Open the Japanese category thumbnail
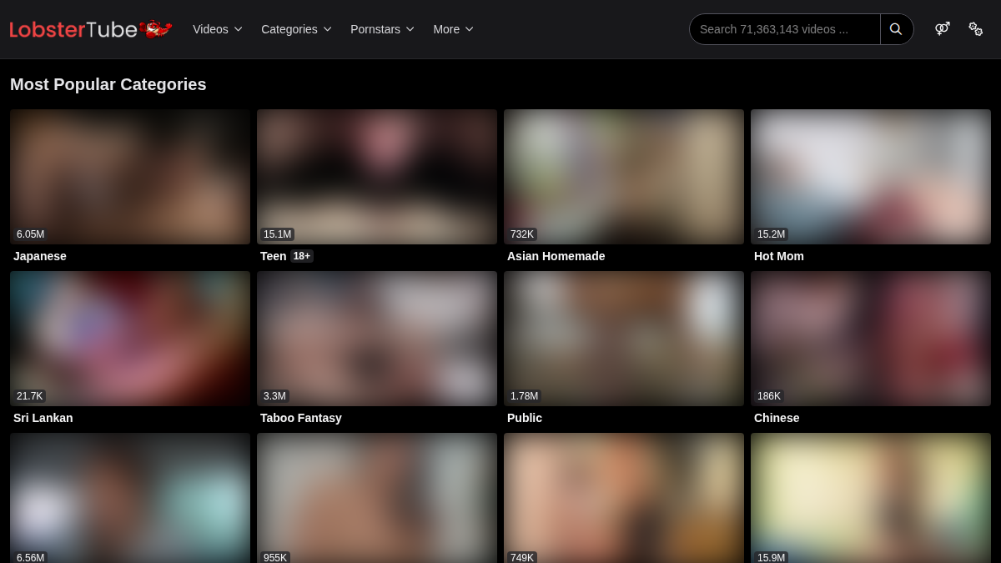This screenshot has height=563, width=1001. [130, 177]
